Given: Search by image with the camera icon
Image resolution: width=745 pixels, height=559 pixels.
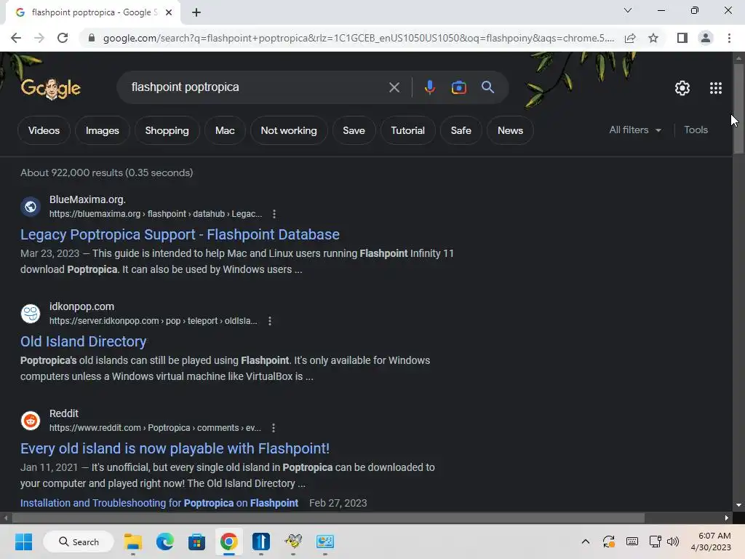Looking at the screenshot, I should [x=458, y=87].
